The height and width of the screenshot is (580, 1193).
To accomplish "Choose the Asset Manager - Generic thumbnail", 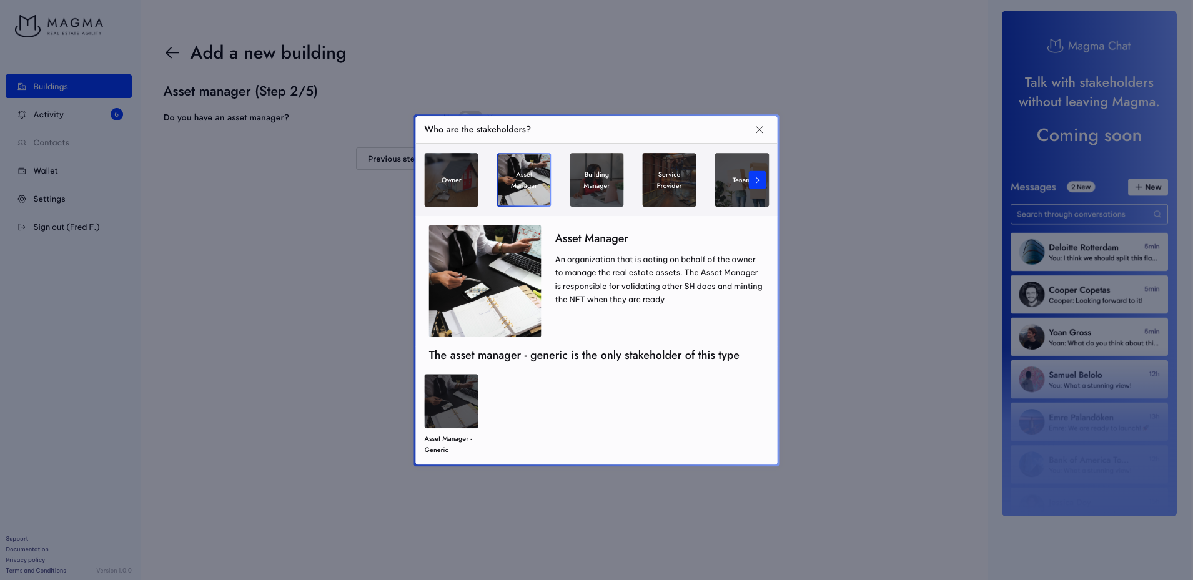I will click(451, 401).
